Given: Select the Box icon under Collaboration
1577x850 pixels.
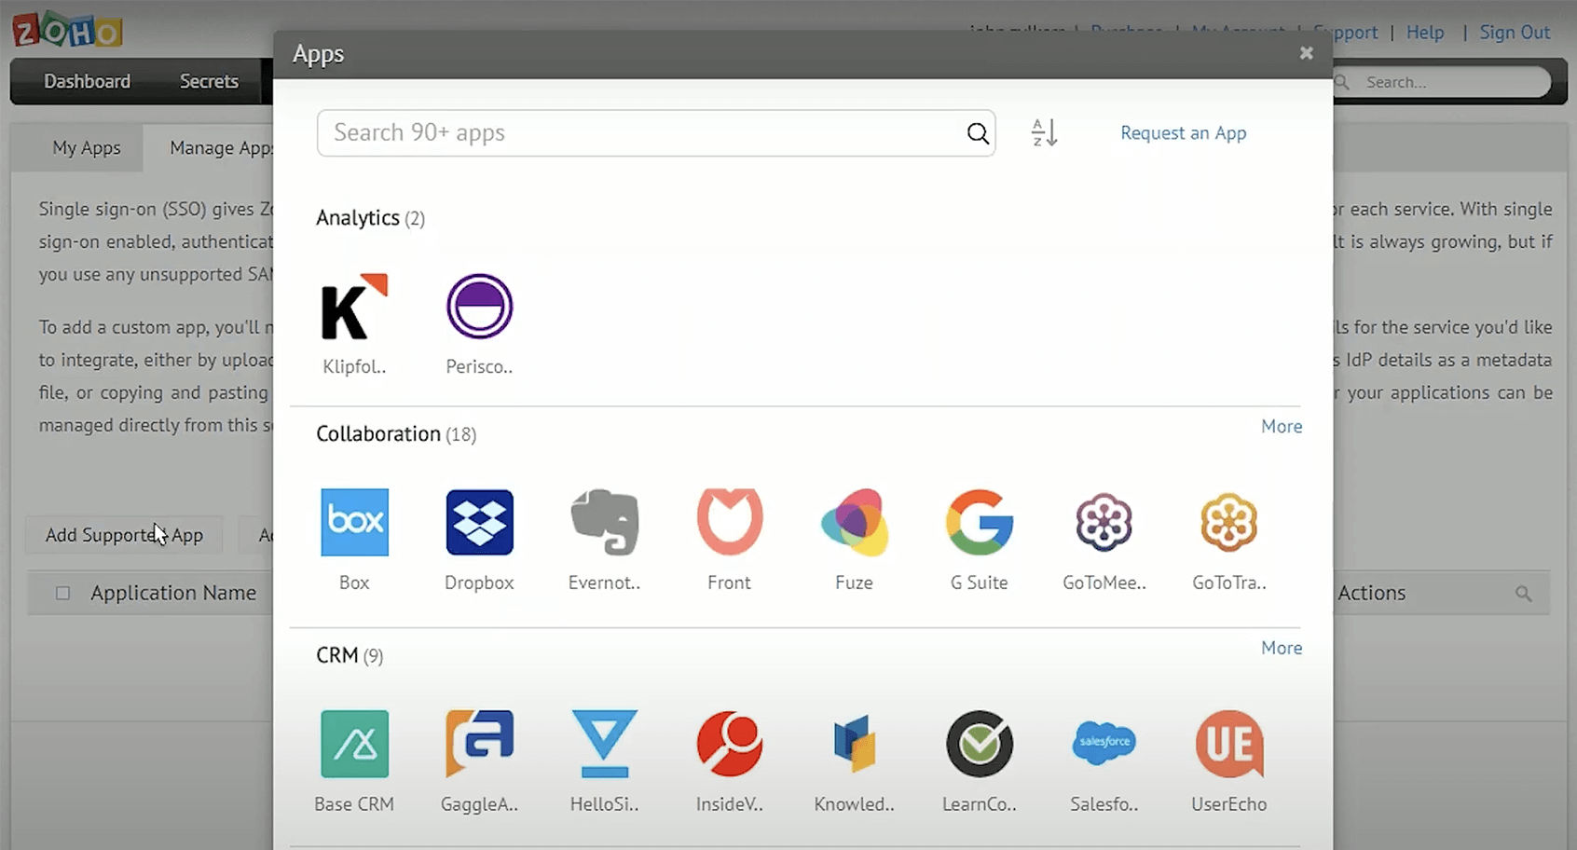Looking at the screenshot, I should (354, 522).
